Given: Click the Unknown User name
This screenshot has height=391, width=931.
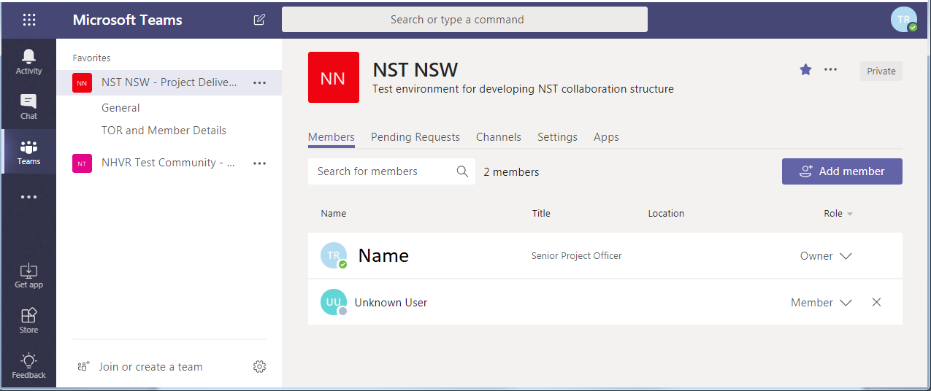Looking at the screenshot, I should tap(391, 303).
